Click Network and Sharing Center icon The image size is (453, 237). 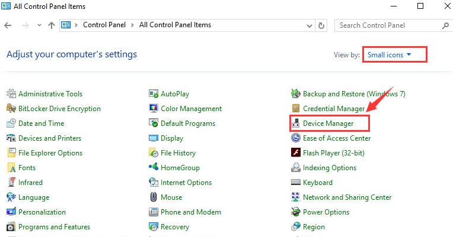click(x=295, y=197)
